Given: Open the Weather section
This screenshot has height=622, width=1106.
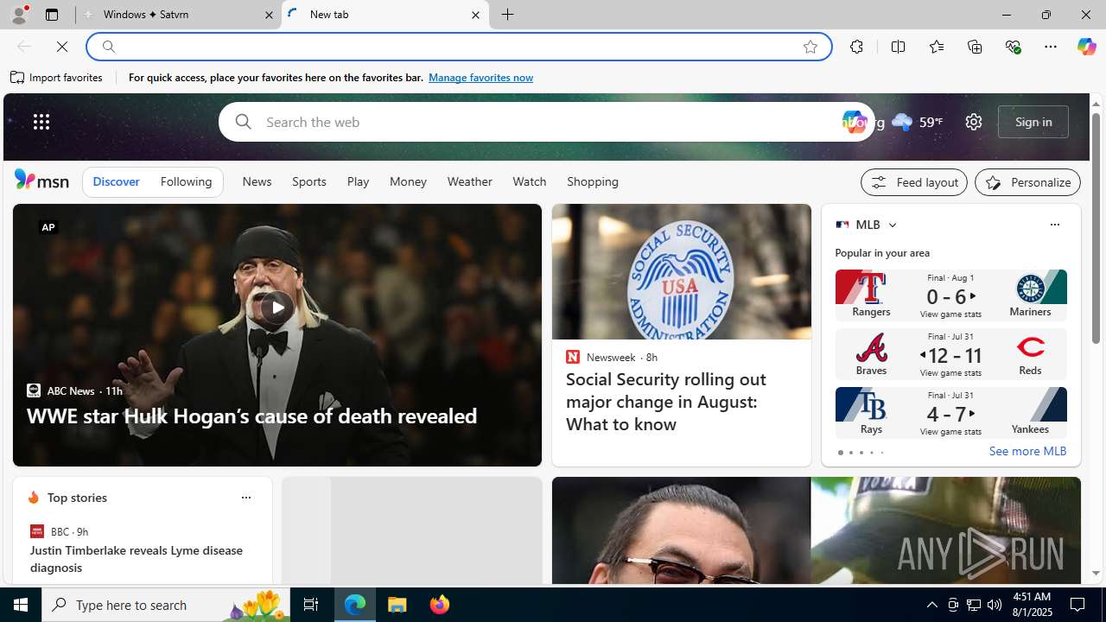Looking at the screenshot, I should click(469, 181).
